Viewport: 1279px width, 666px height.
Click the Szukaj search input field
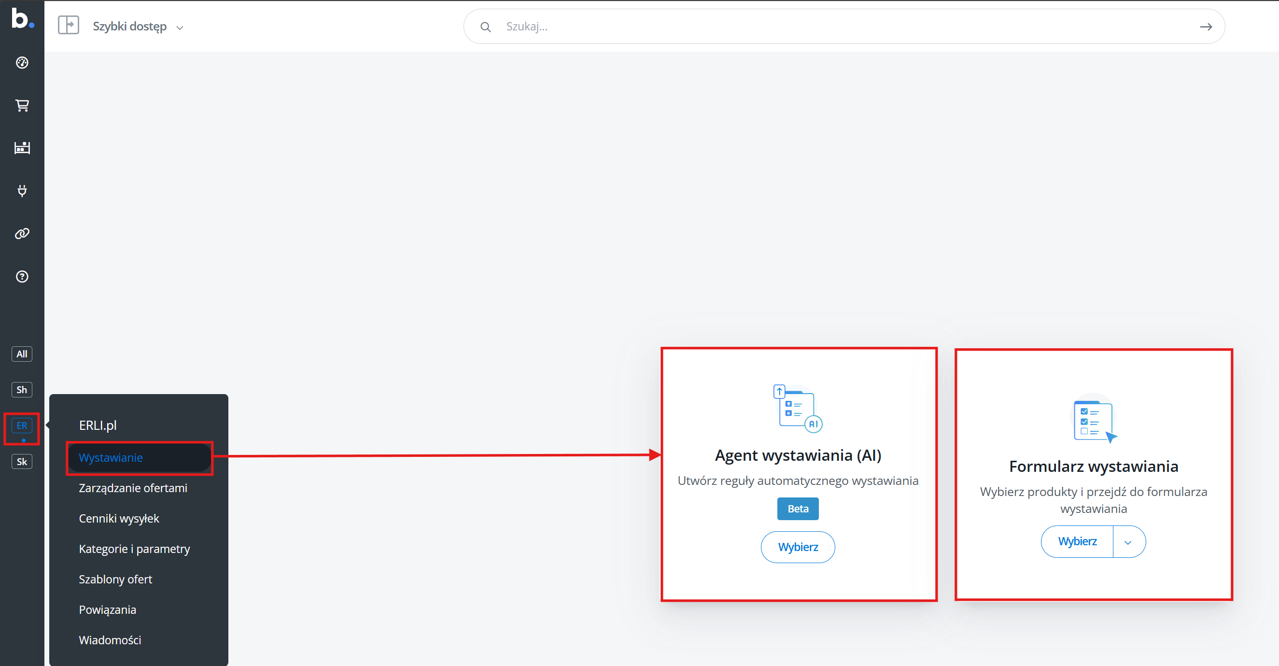(844, 27)
